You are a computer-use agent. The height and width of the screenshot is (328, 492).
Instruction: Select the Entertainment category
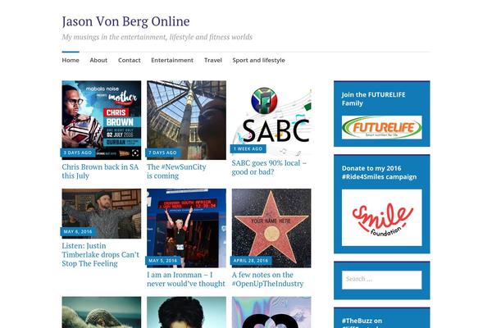tap(172, 60)
